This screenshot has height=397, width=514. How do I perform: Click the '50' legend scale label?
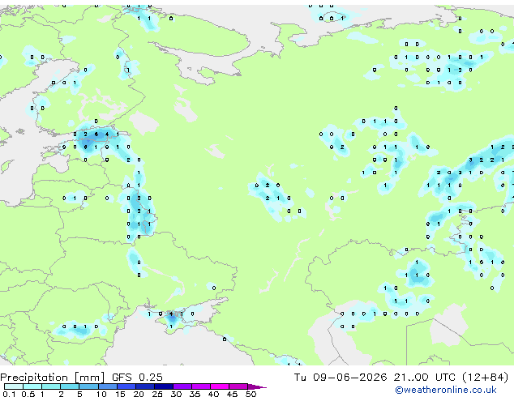click(251, 394)
